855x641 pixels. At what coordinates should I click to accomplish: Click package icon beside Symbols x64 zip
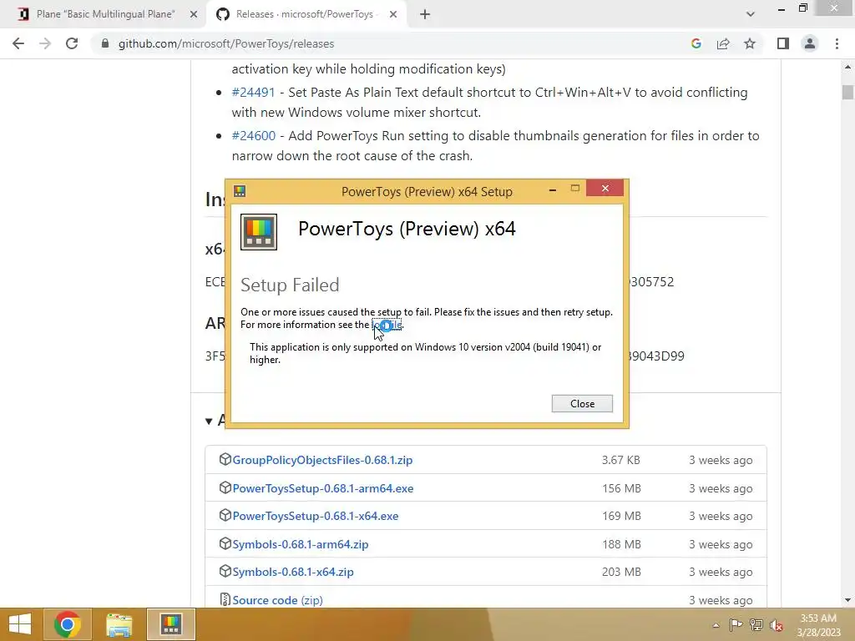225,571
